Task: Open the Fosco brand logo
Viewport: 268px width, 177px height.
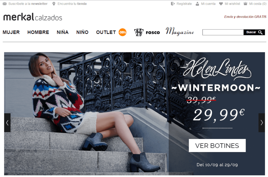Action: tap(147, 32)
